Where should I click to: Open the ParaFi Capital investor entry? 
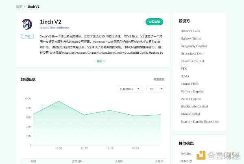click(x=191, y=99)
